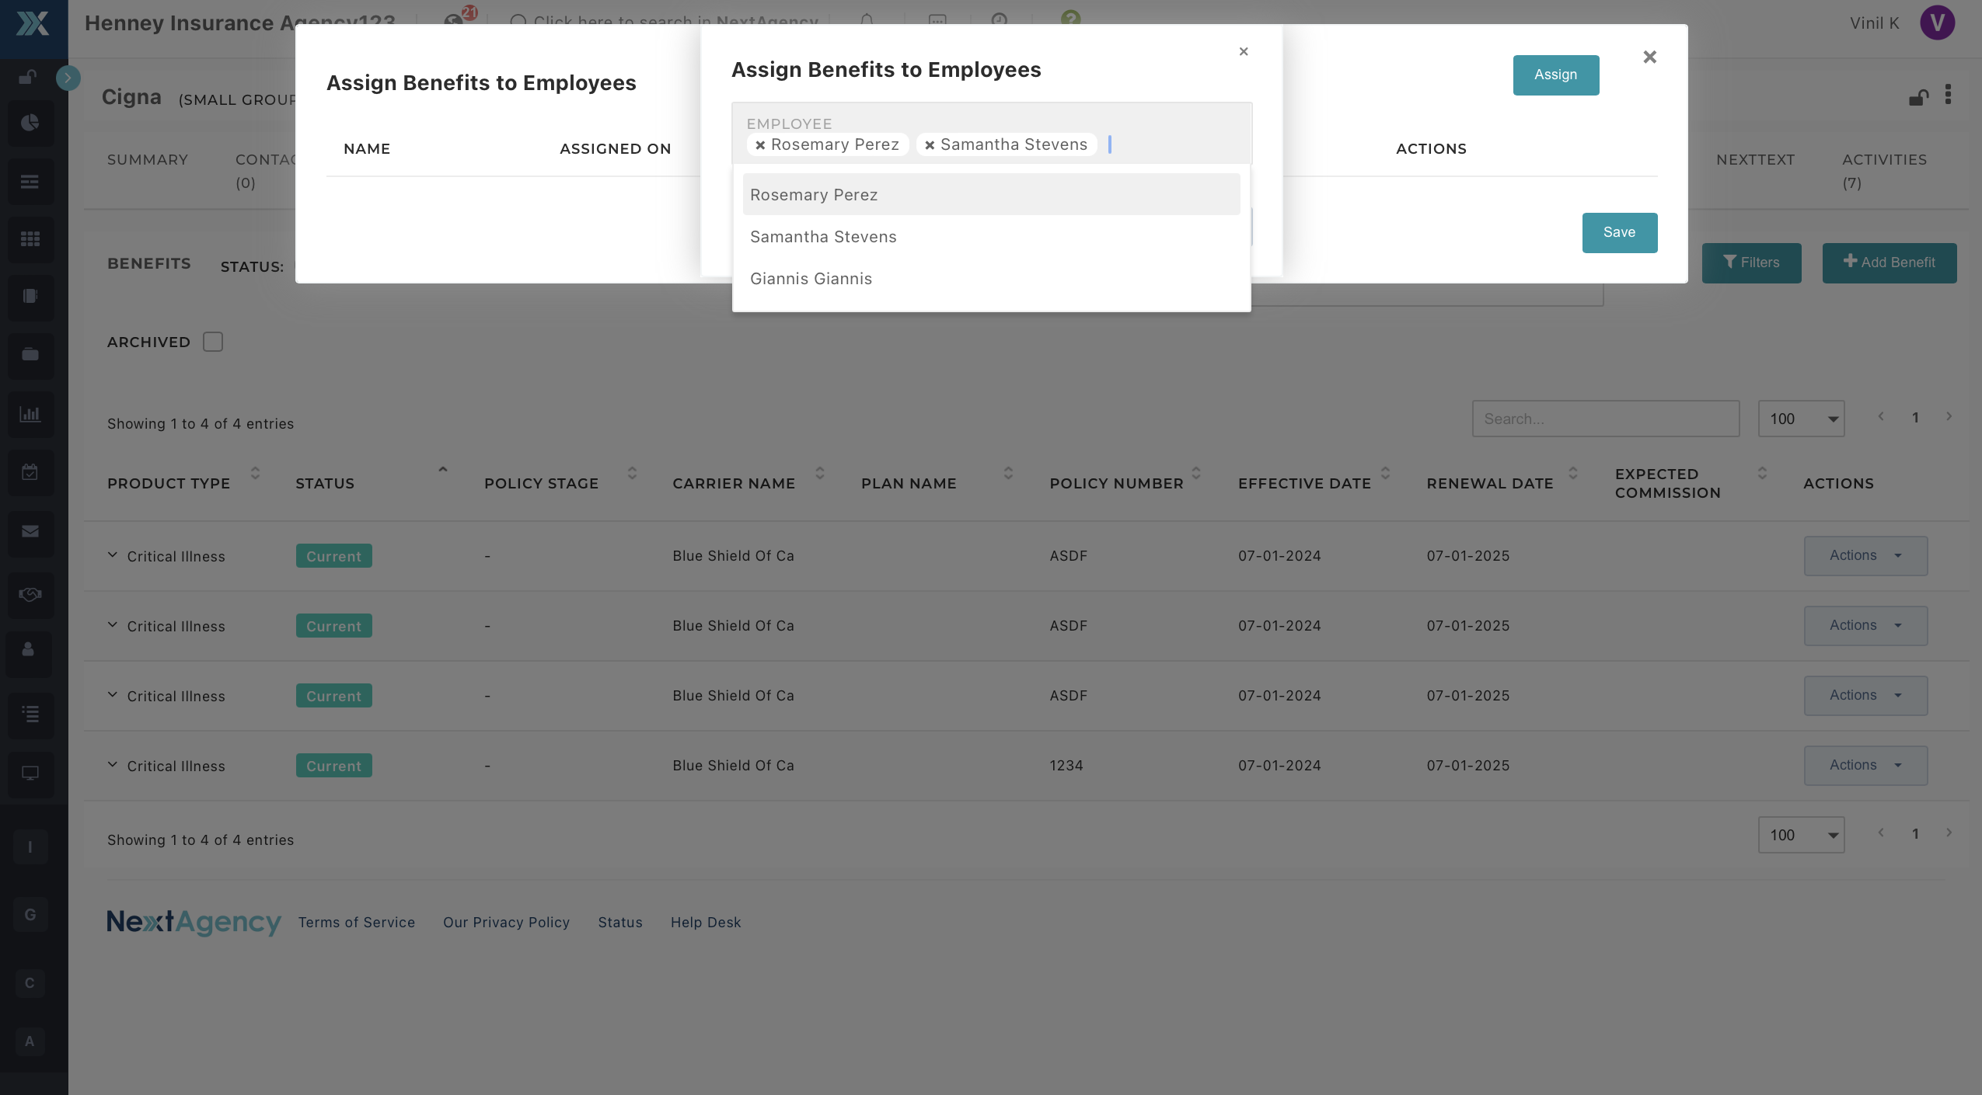The height and width of the screenshot is (1095, 1982).
Task: Open the bottom page-size 100 dropdown
Action: pos(1802,836)
